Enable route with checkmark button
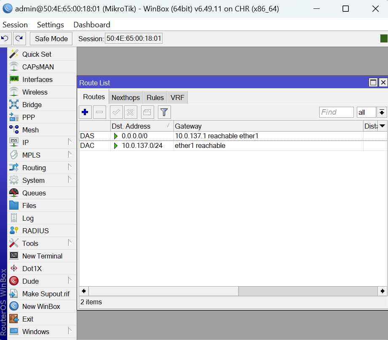 pyautogui.click(x=116, y=112)
